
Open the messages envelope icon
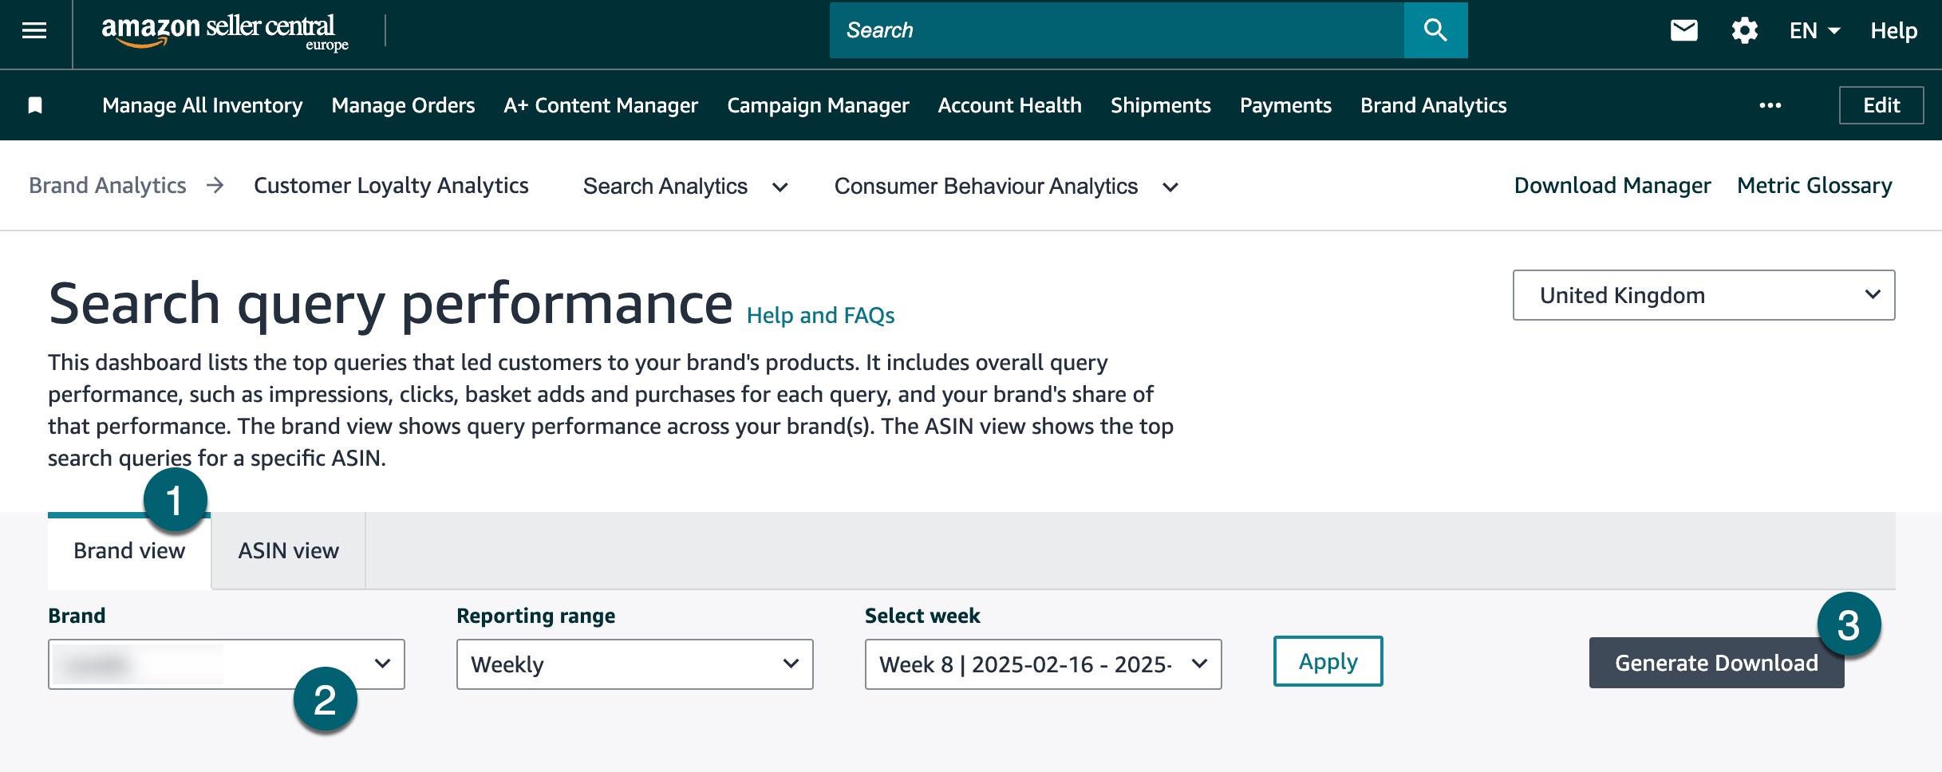[x=1684, y=31]
